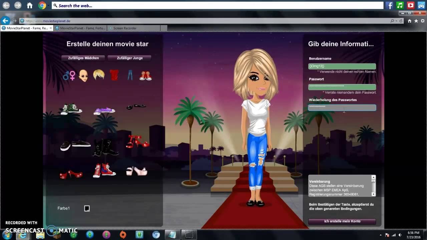The height and width of the screenshot is (240, 427).
Task: Click the toolbar forward arrow button
Action: [18, 5]
